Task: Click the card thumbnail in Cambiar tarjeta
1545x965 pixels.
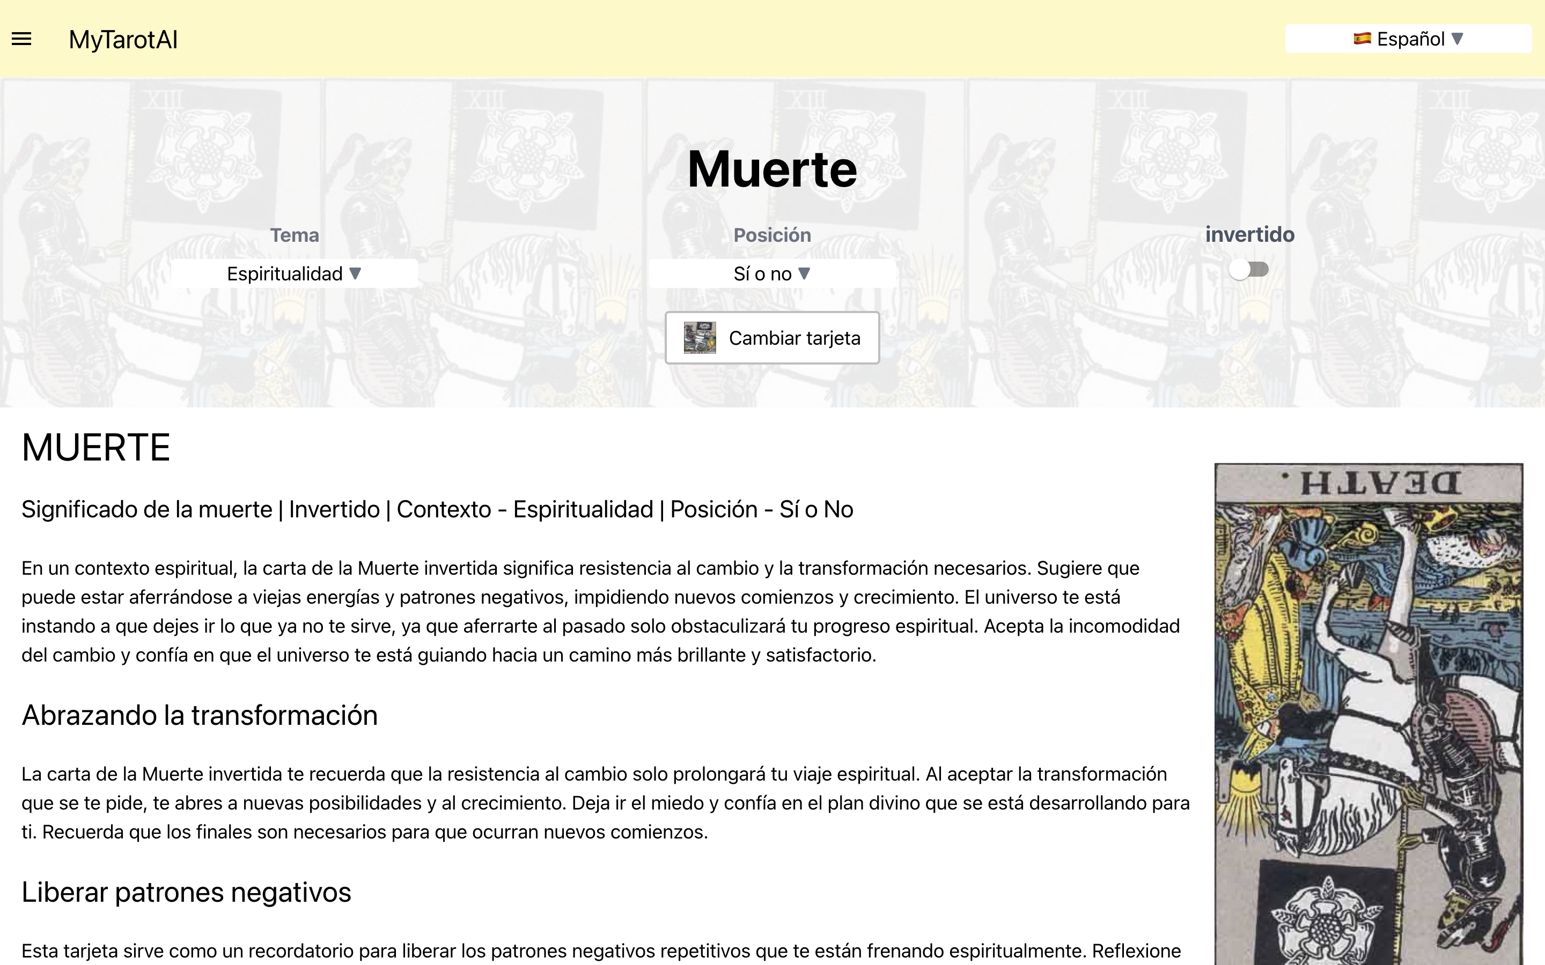Action: [x=700, y=338]
